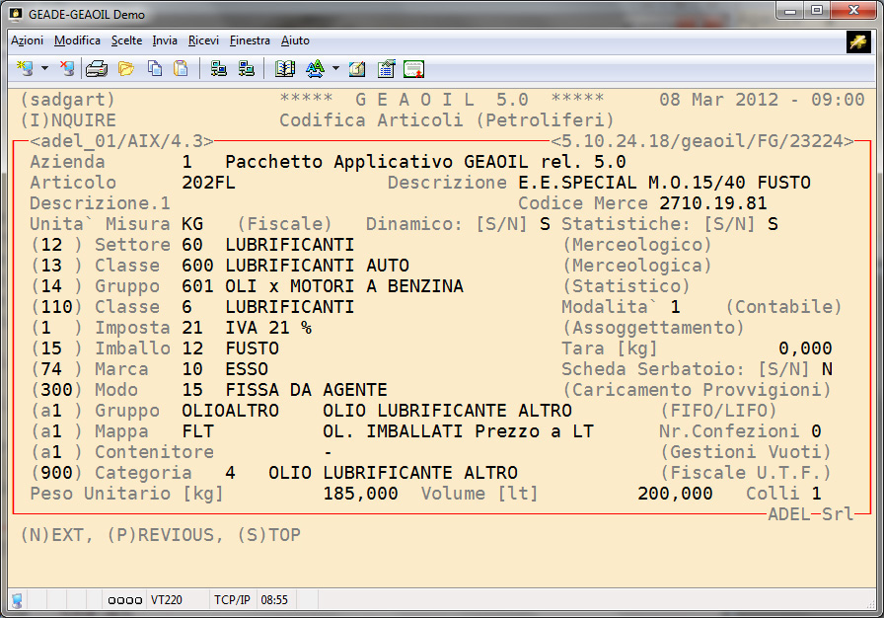Open the Azioni menu
Viewport: 884px width, 618px height.
tap(27, 40)
